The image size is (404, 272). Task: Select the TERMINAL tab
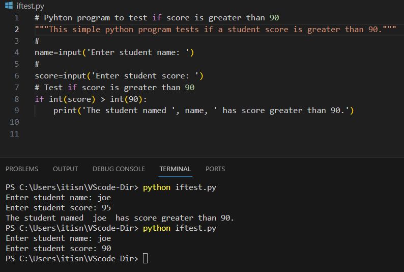[175, 169]
